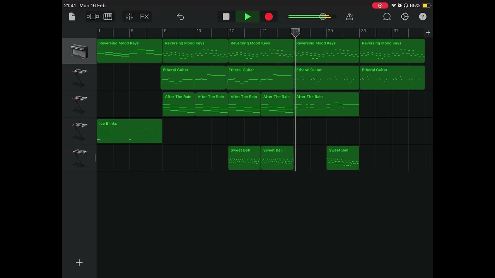495x278 pixels.
Task: Select After The Rain region at bar 21
Action: click(277, 104)
